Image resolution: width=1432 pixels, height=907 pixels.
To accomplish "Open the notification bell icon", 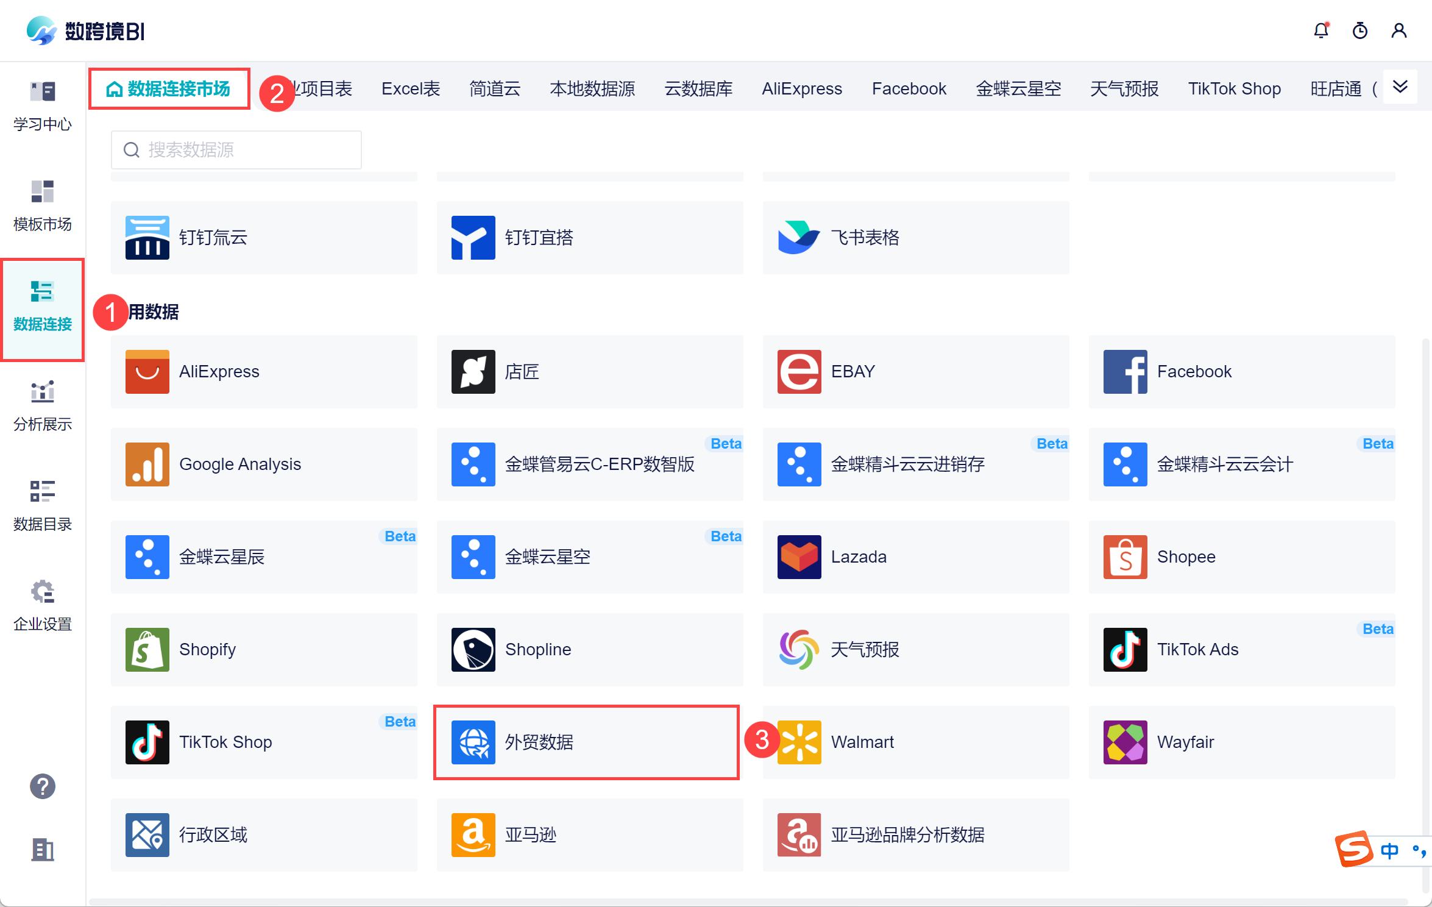I will click(x=1320, y=30).
